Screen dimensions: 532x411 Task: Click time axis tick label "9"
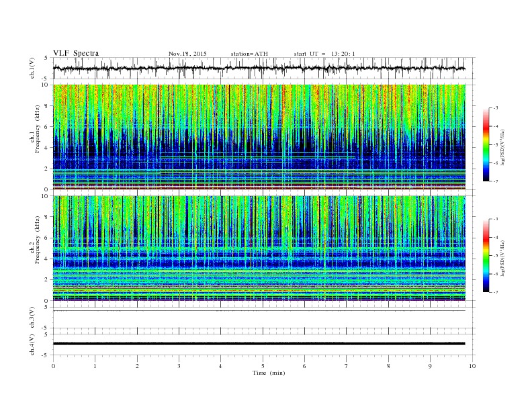click(430, 366)
